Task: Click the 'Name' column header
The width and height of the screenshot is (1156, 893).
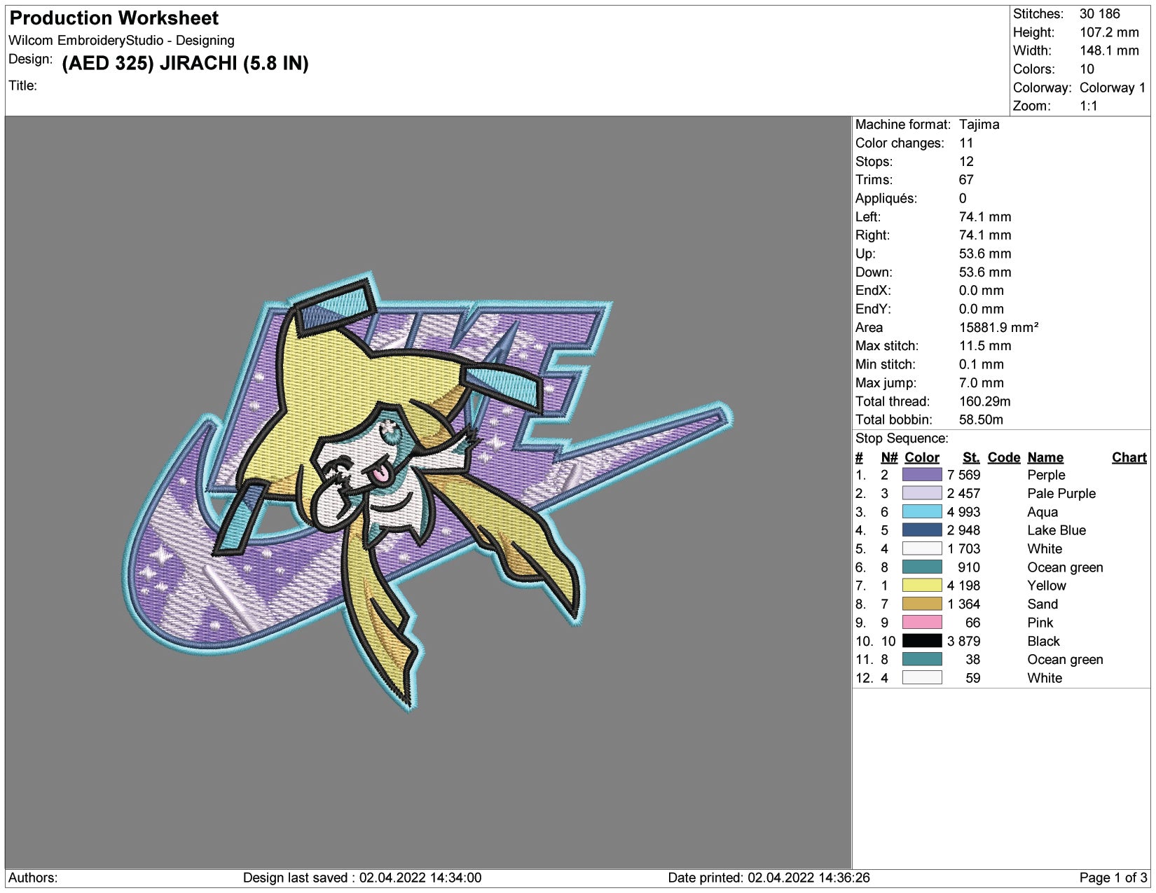Action: [x=1045, y=457]
